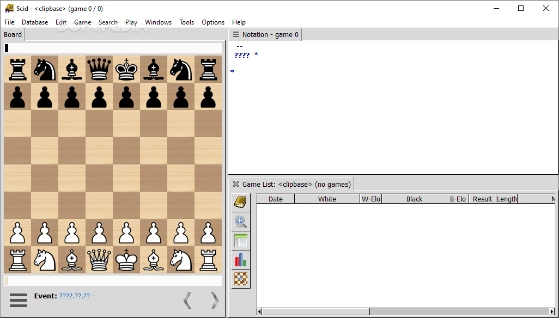The image size is (559, 318).
Task: Select the white king on e1
Action: click(x=126, y=260)
